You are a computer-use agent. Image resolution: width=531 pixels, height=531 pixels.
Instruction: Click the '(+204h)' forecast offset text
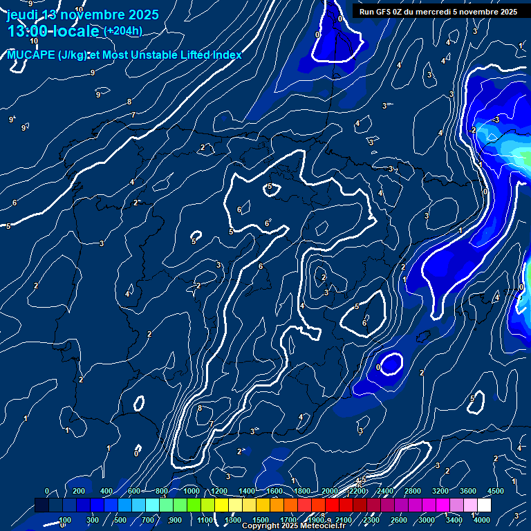tap(123, 31)
